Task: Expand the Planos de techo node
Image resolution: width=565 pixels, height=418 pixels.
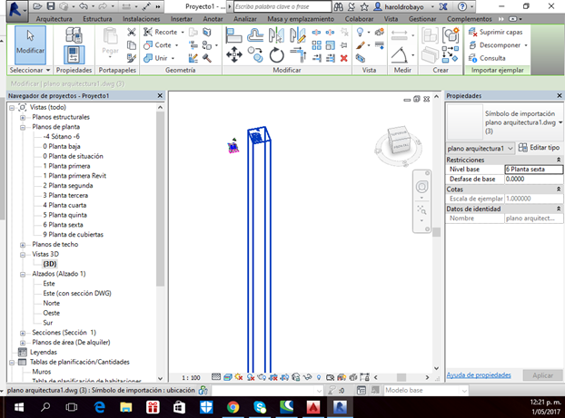Action: pyautogui.click(x=23, y=245)
